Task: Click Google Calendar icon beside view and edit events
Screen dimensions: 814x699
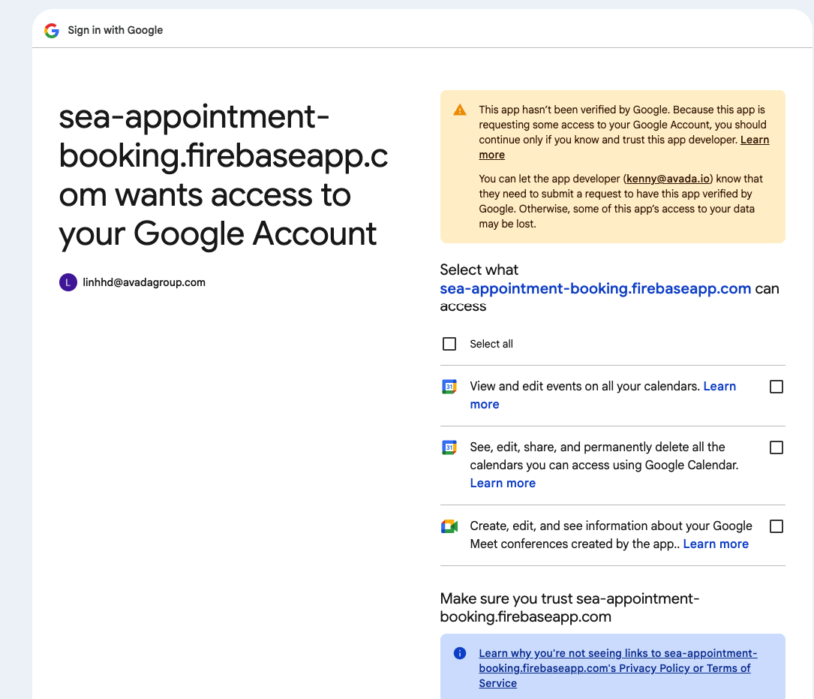Action: click(449, 387)
